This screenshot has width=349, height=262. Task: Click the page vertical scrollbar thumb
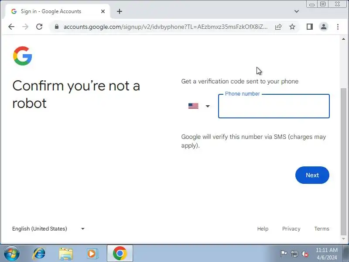pyautogui.click(x=343, y=162)
